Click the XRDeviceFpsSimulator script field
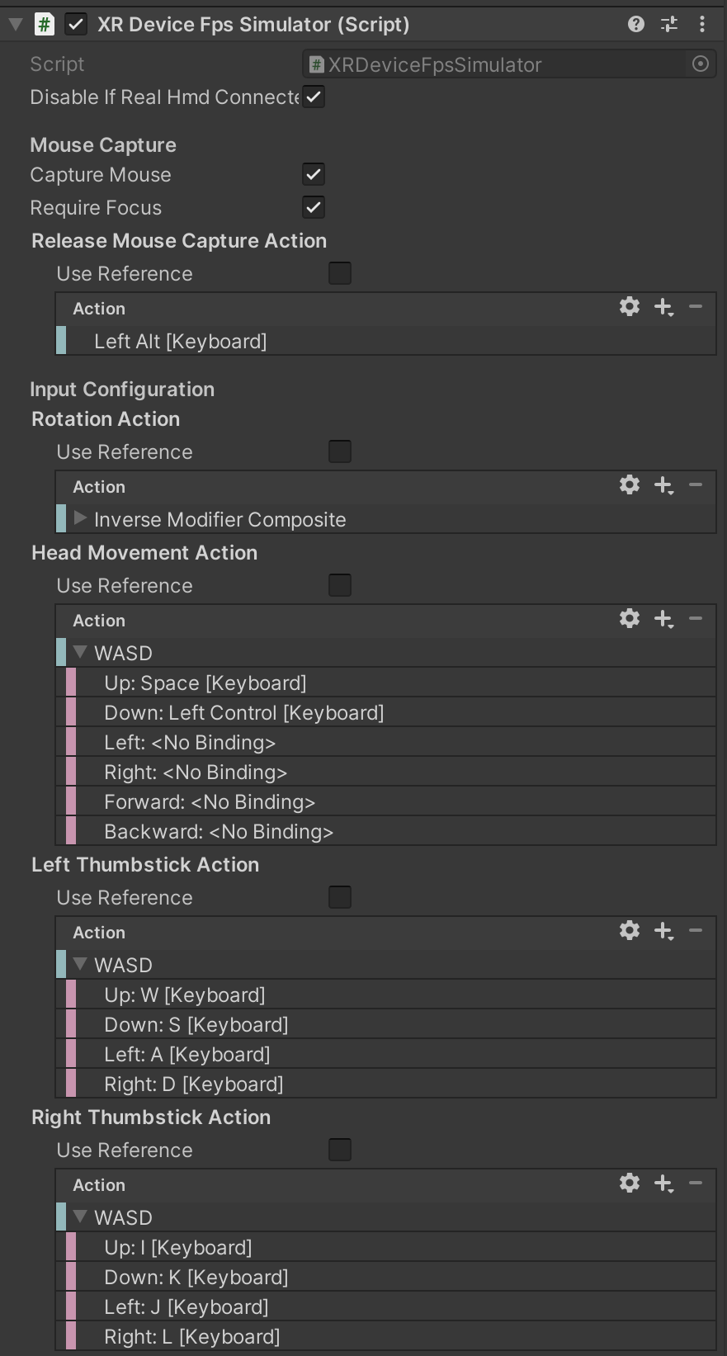This screenshot has height=1356, width=727. [495, 64]
